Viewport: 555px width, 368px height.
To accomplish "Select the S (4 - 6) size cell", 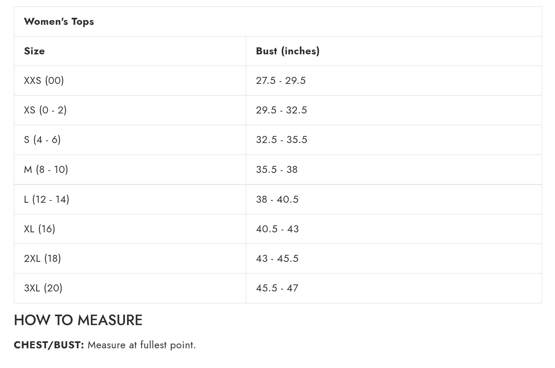I will click(42, 140).
